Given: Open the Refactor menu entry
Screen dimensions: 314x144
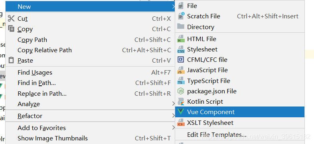Looking at the screenshot, I should [x=90, y=116].
